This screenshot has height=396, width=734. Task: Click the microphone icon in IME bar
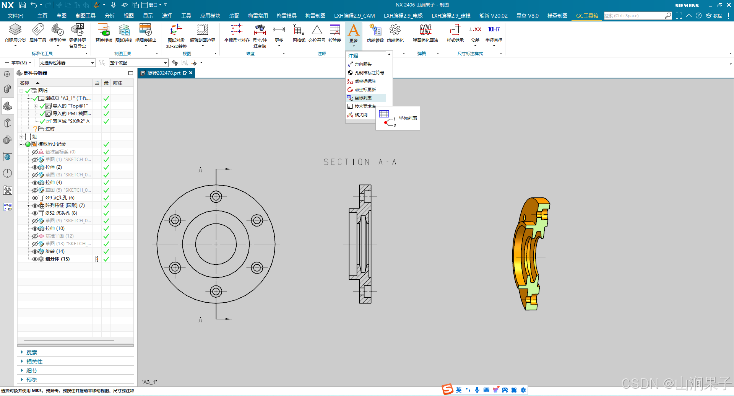(477, 390)
